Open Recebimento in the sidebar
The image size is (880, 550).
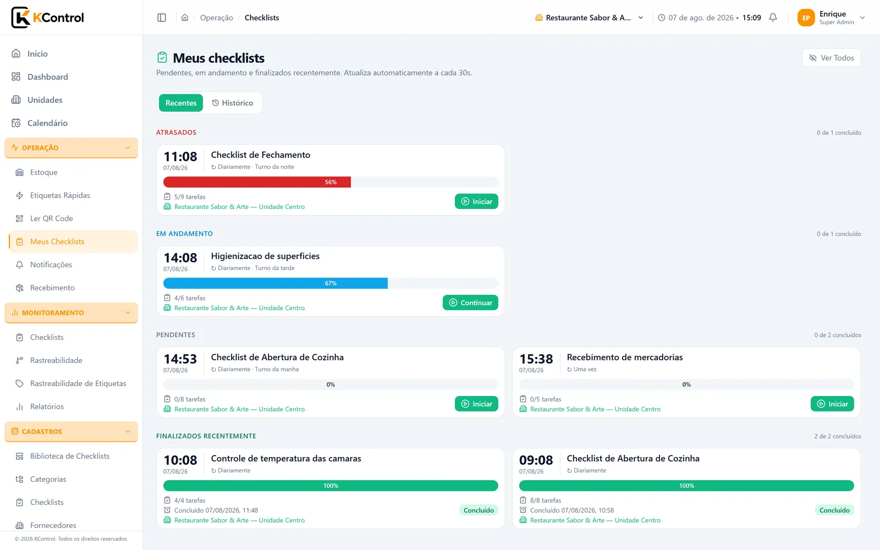[x=71, y=288]
